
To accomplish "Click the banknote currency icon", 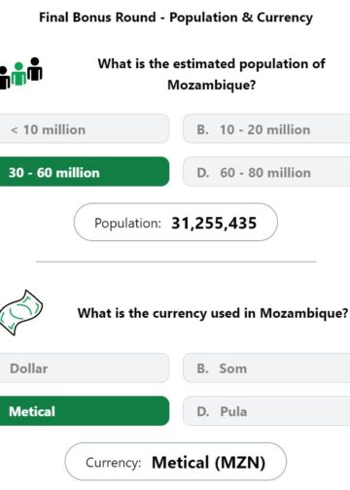I will click(x=21, y=312).
